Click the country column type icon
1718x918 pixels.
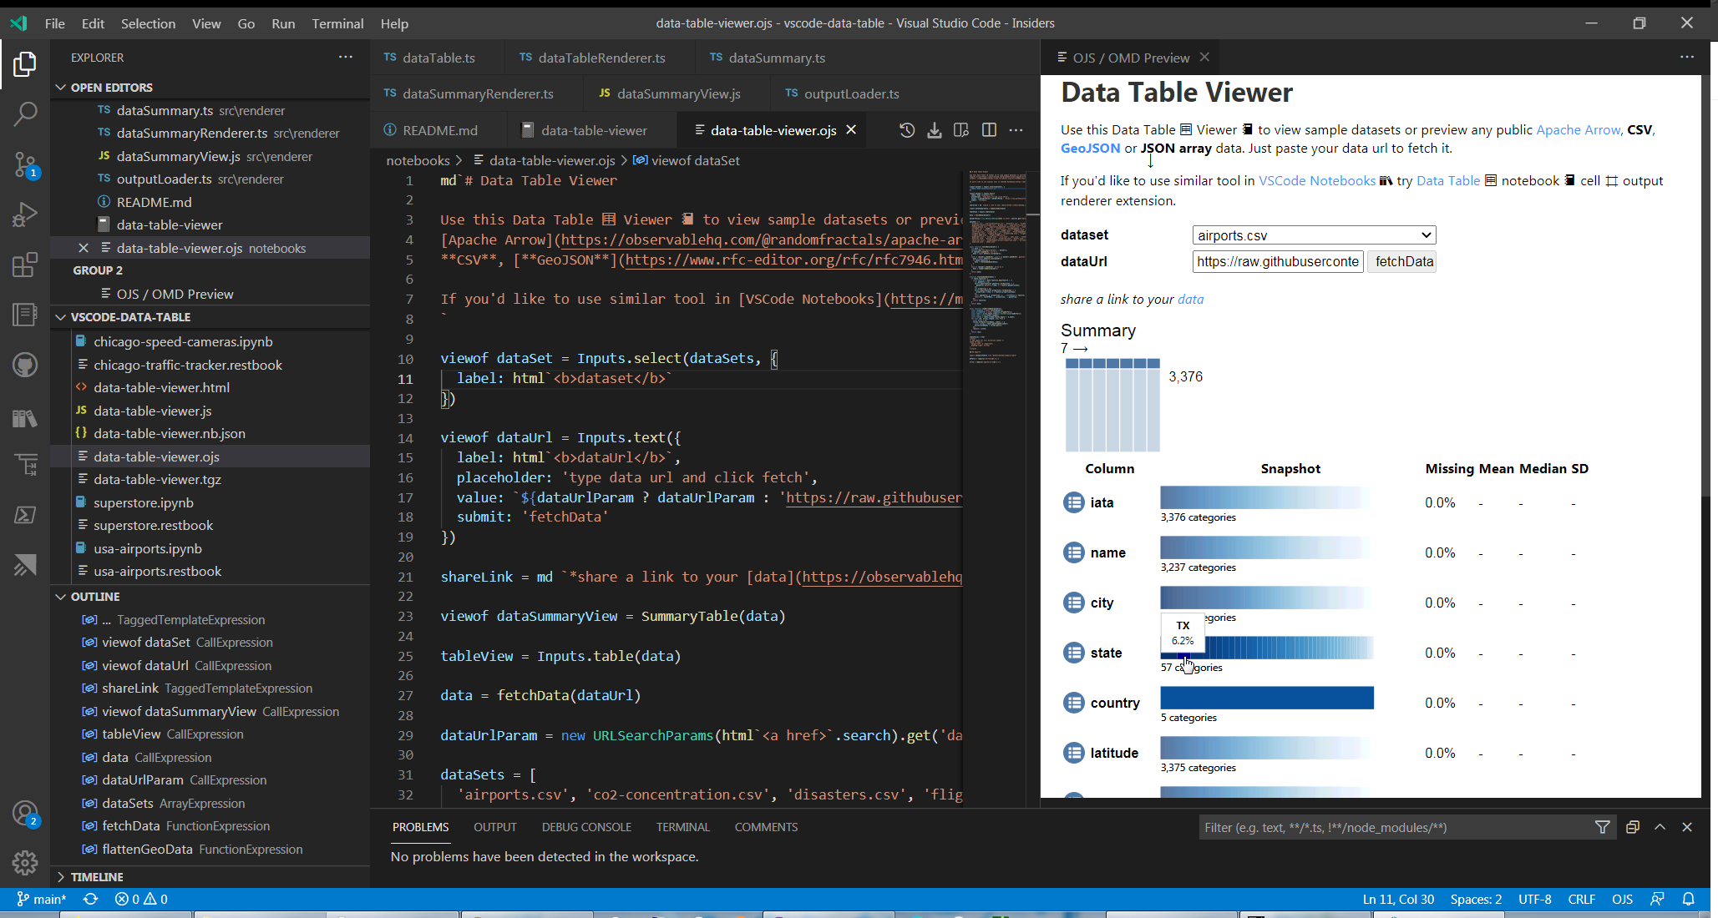(1073, 703)
